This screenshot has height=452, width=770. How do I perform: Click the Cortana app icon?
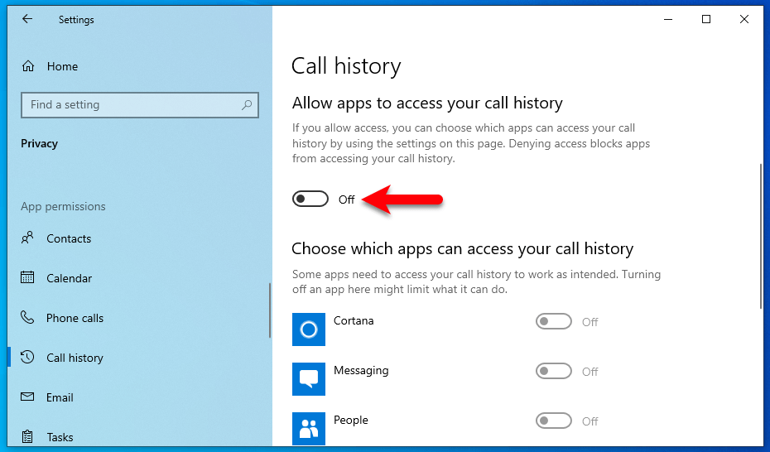[x=308, y=329]
